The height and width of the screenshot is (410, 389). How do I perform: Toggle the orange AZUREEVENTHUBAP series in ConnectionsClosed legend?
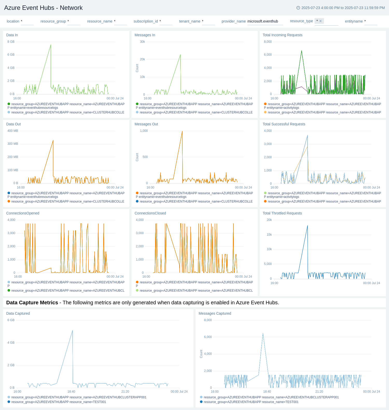195,284
